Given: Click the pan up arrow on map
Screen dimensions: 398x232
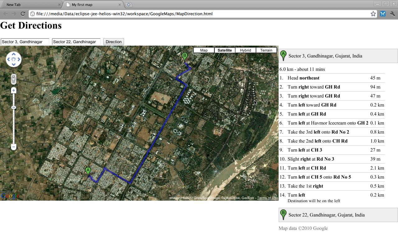Looking at the screenshot, I should (x=14, y=54).
